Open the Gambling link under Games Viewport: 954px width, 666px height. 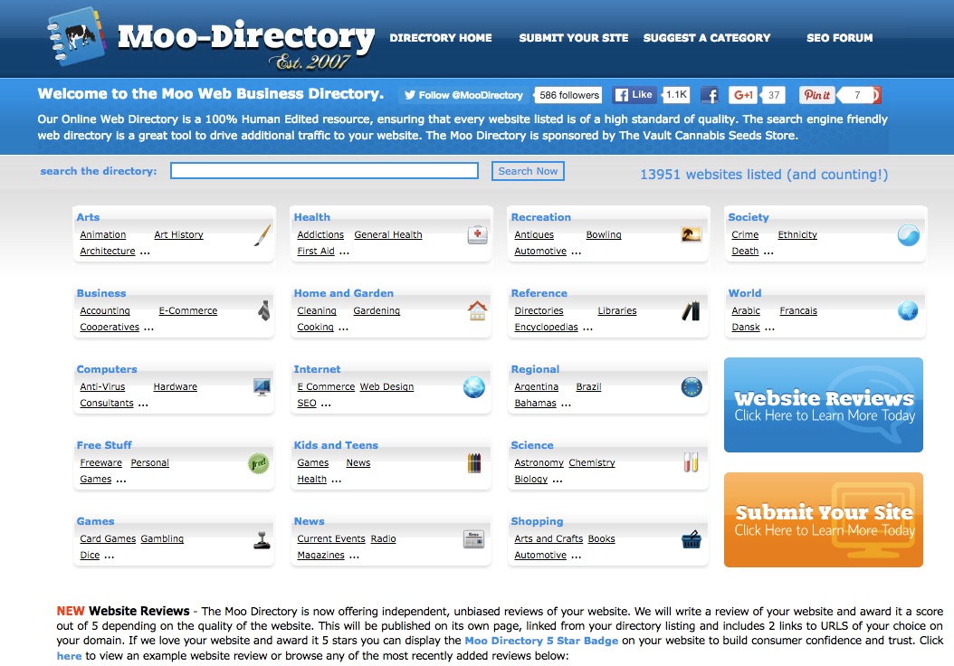[162, 539]
